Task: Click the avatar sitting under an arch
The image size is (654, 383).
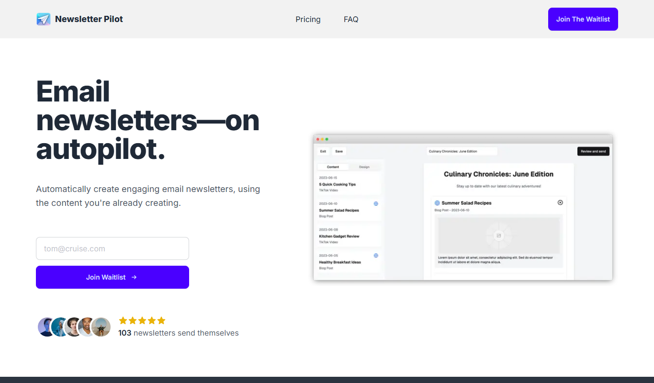Action: (x=101, y=327)
